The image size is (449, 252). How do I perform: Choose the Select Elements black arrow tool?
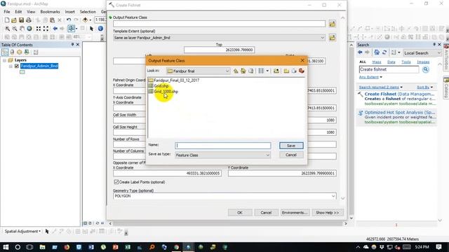91,29
